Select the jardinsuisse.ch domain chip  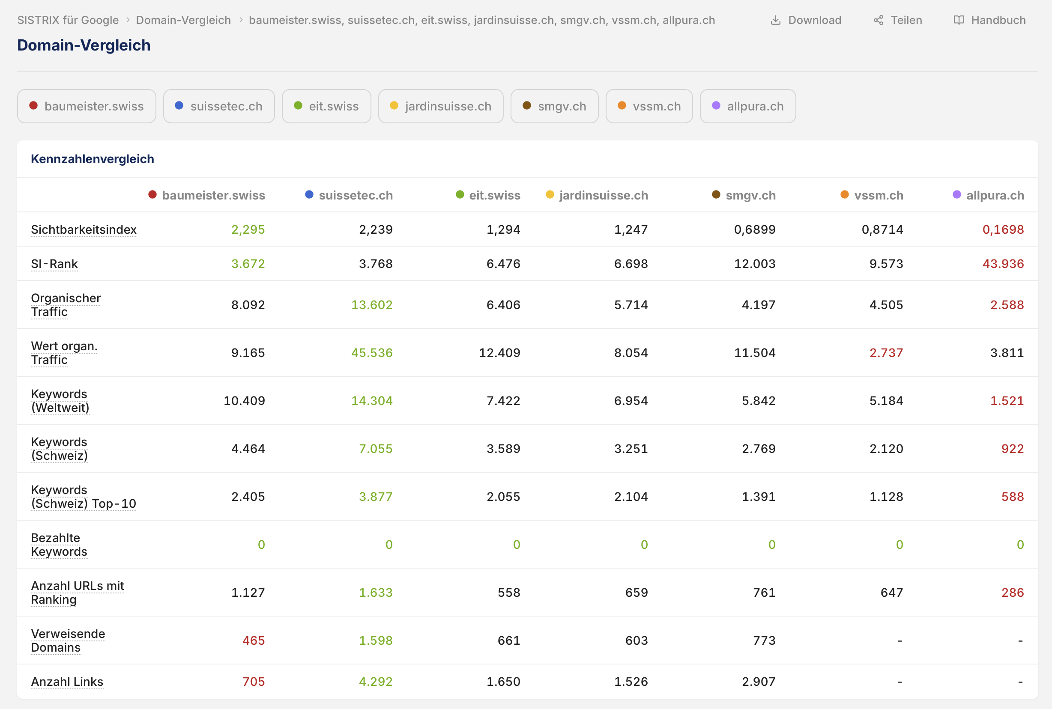(x=441, y=106)
